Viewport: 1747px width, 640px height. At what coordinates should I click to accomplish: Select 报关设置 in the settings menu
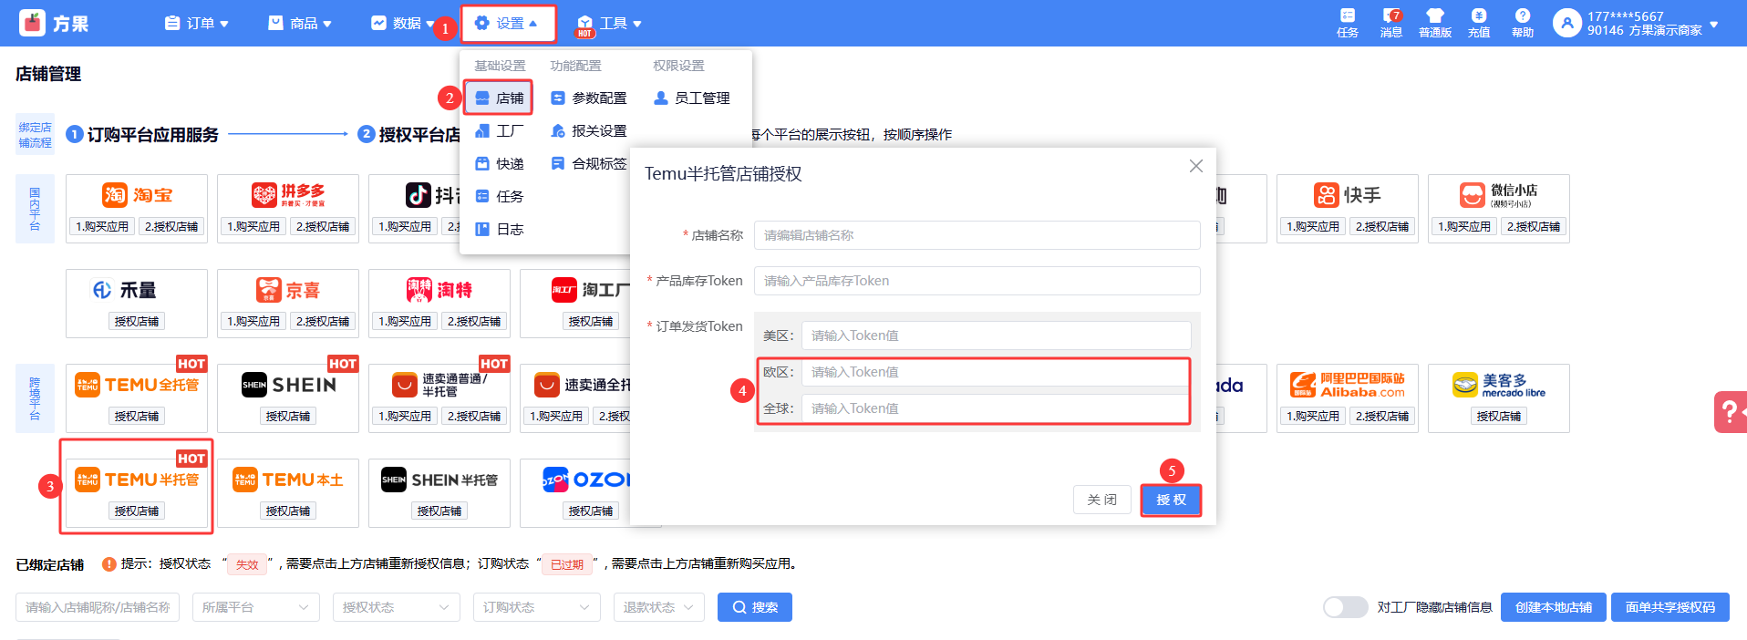coord(589,130)
